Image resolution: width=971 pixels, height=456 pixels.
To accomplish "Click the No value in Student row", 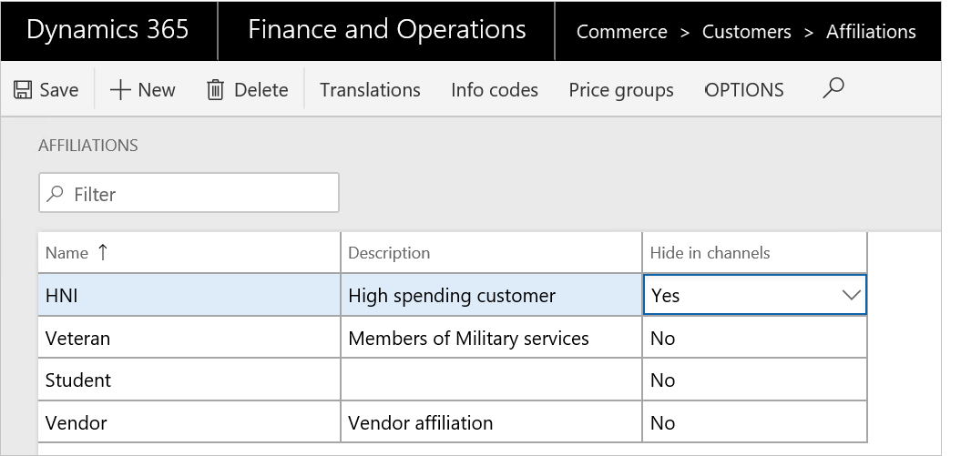I will (x=662, y=380).
